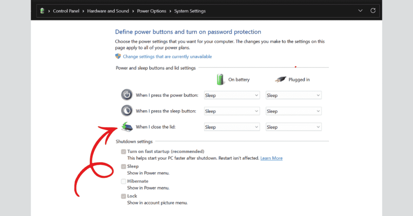The width and height of the screenshot is (413, 216).
Task: Open power button Plugged in dropdown
Action: point(294,95)
